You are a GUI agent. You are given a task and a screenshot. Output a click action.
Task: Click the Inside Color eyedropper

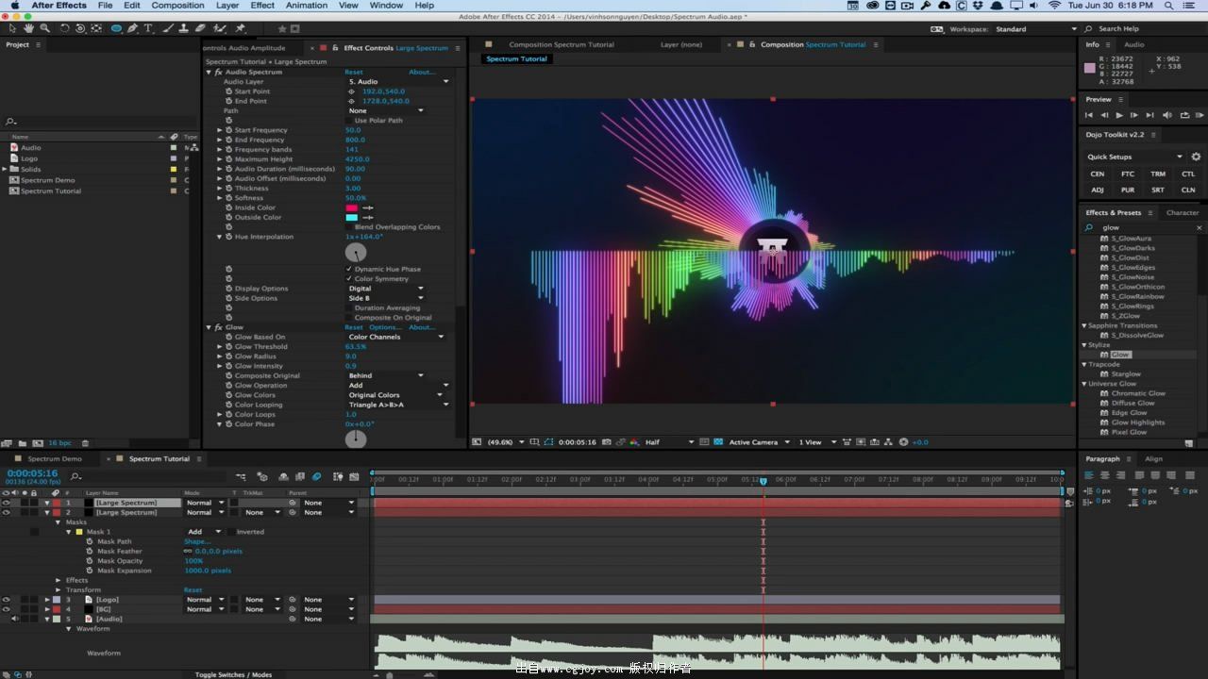pyautogui.click(x=368, y=207)
